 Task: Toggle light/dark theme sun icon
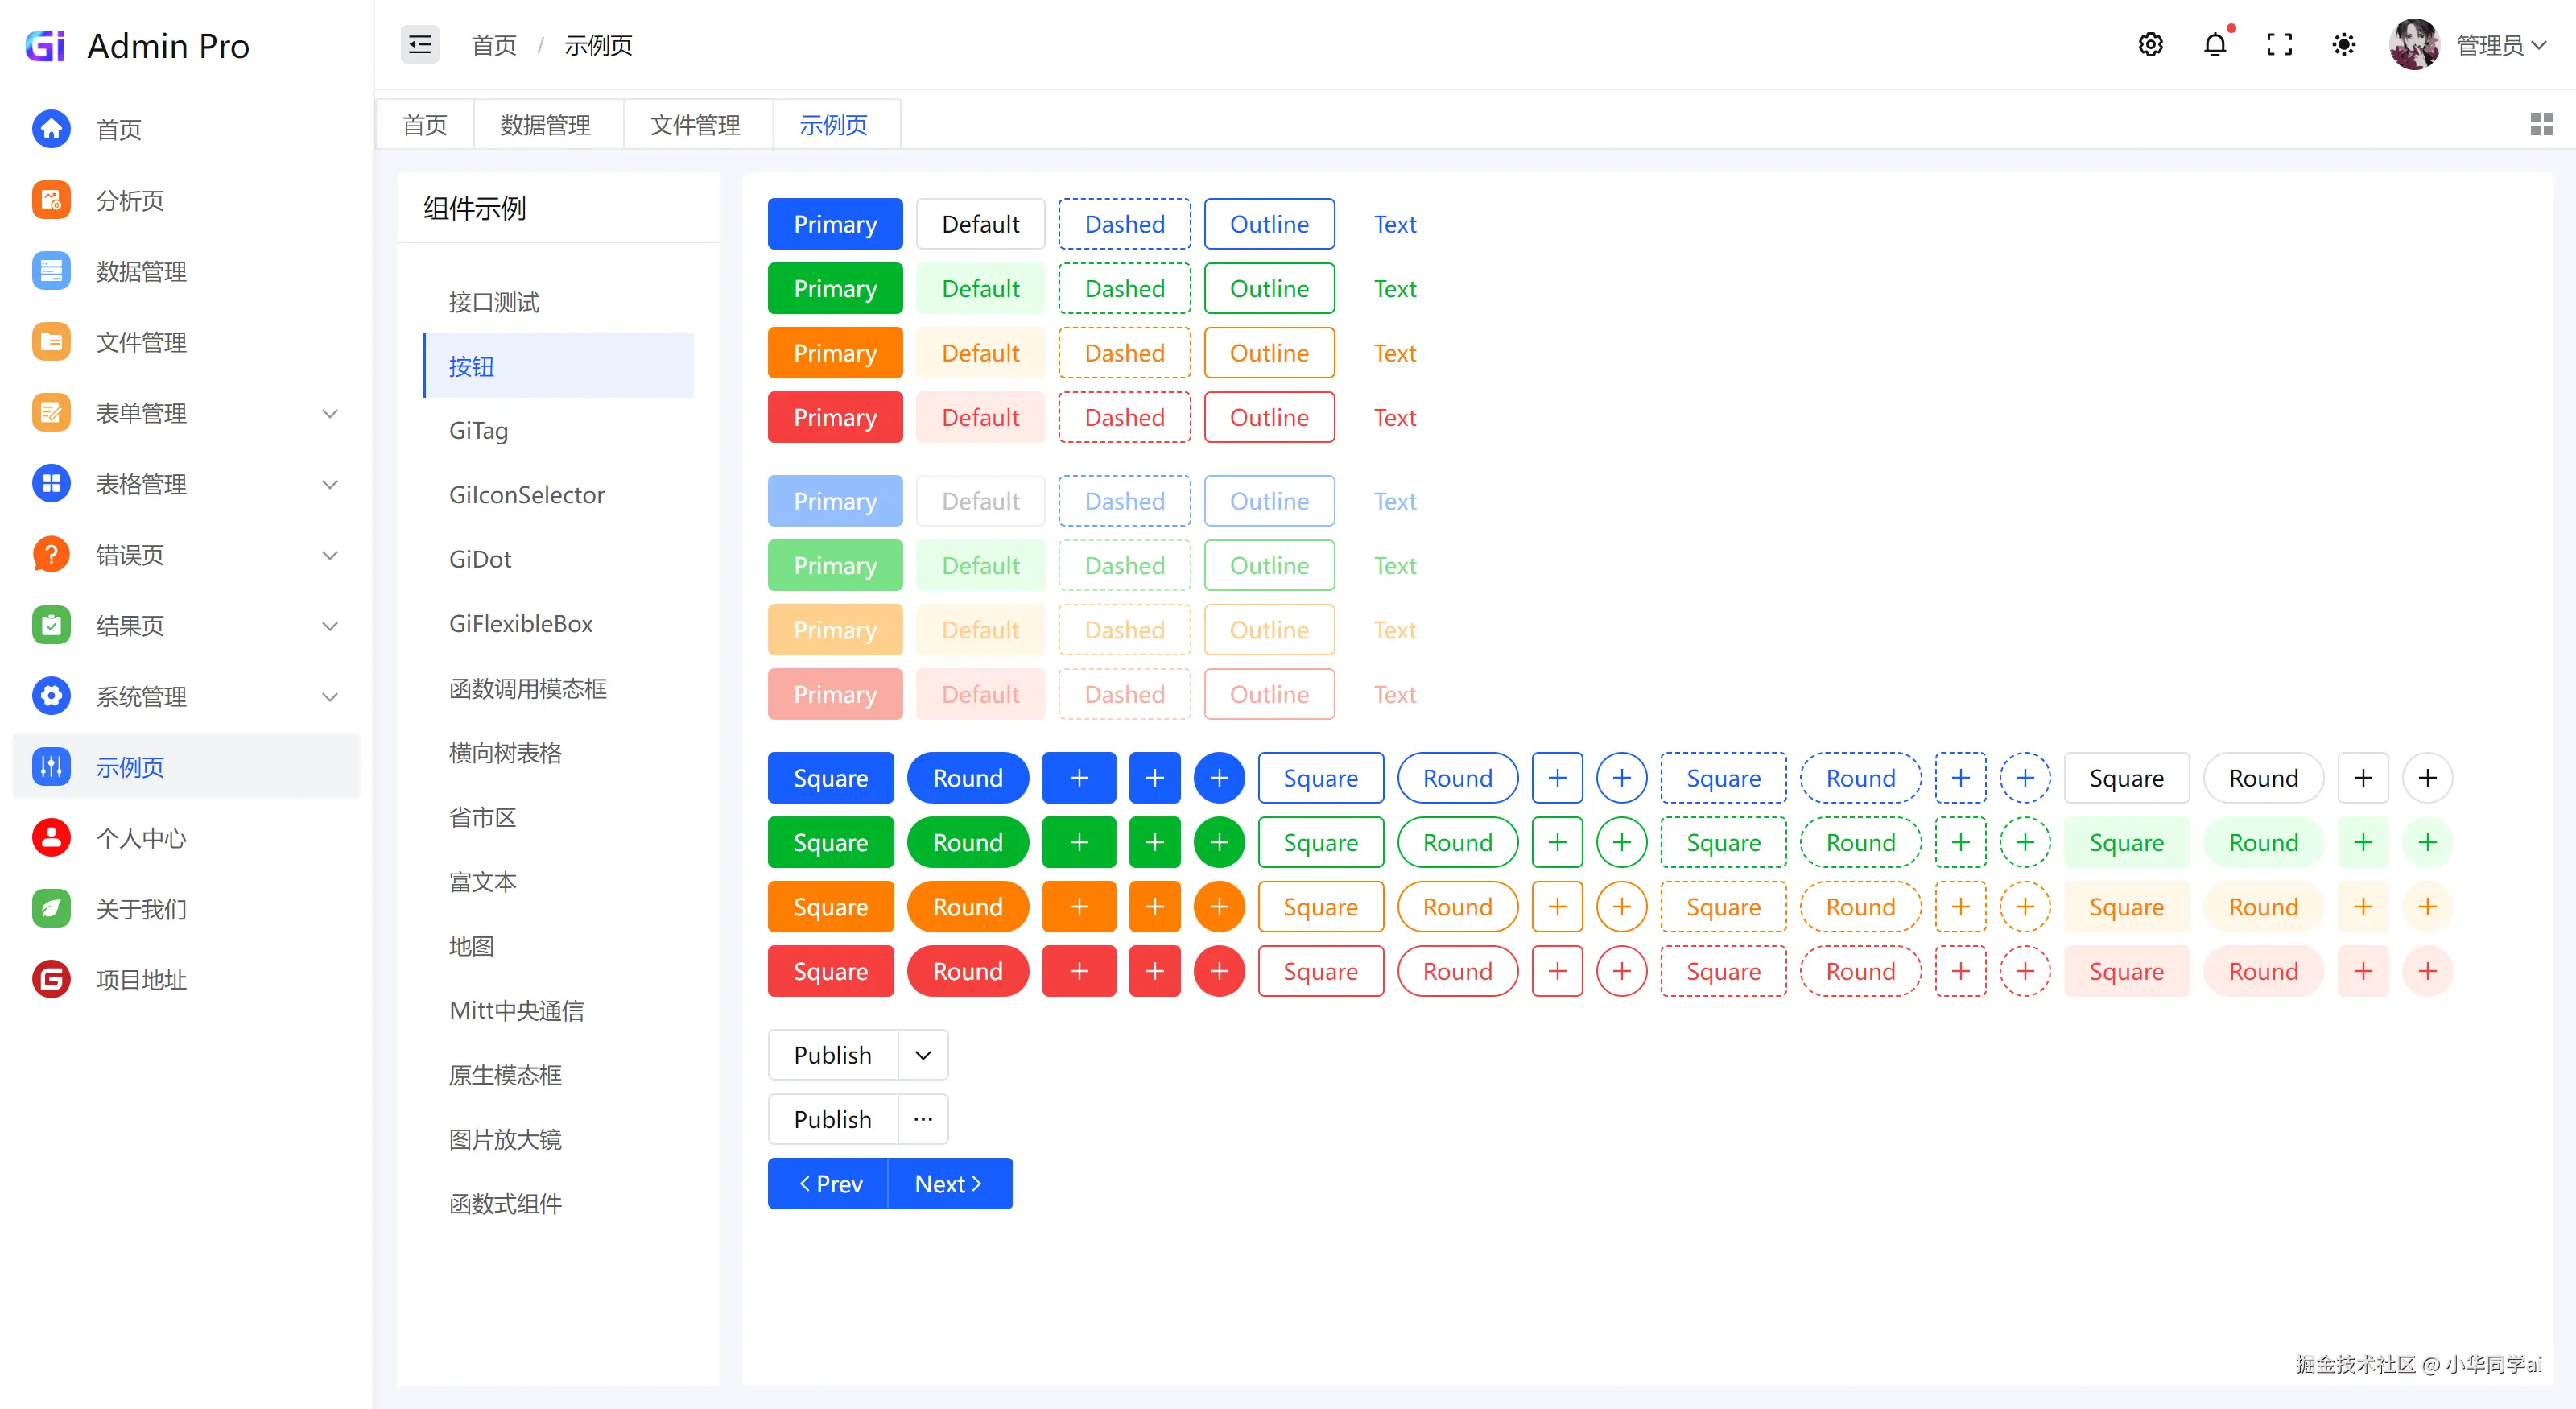coord(2344,45)
